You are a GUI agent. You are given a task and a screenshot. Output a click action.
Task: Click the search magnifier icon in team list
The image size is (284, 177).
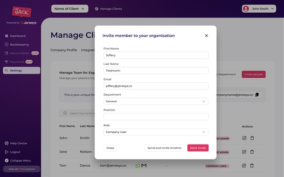pos(65,113)
